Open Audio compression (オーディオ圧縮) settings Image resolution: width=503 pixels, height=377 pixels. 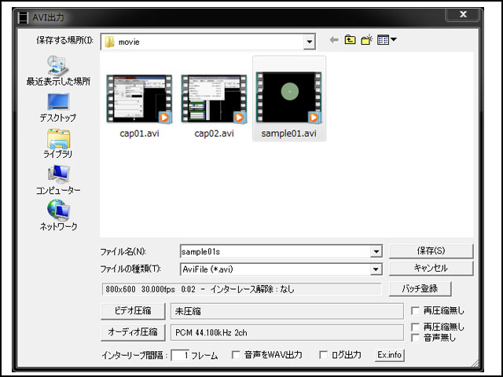(133, 332)
